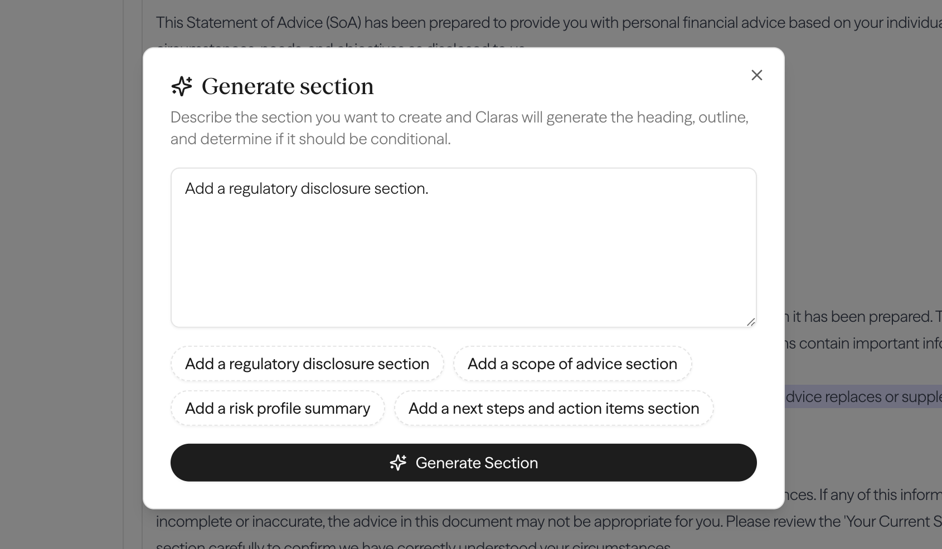942x549 pixels.
Task: Close the Generate section dialog
Action: [756, 75]
